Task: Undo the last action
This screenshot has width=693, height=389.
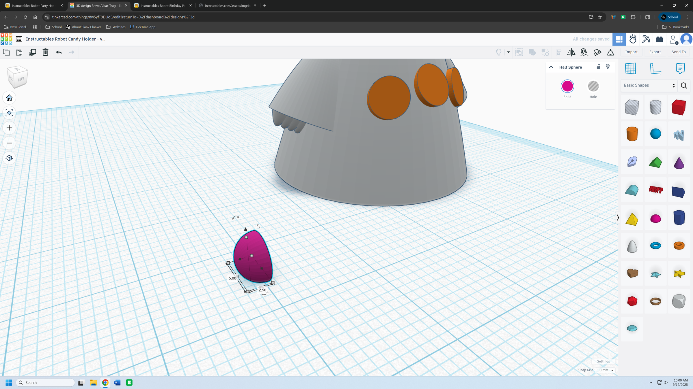Action: click(59, 52)
